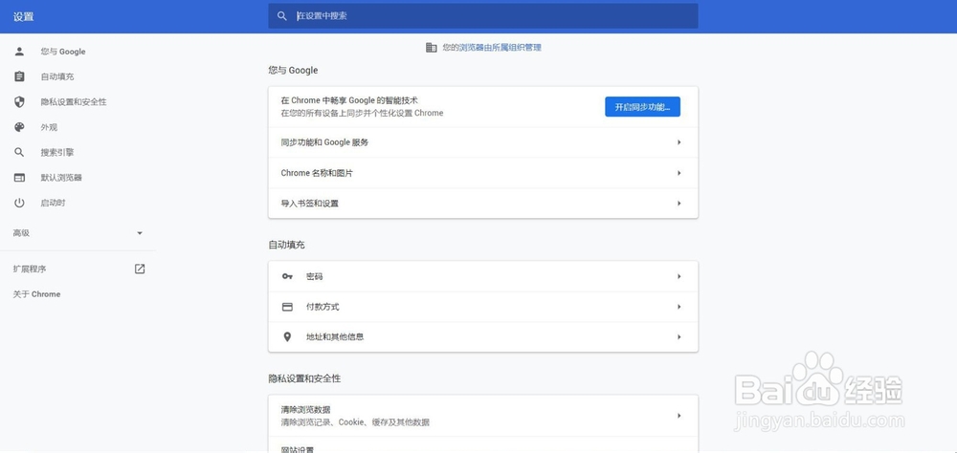
Task: Click the magnifier icon beside 搜索引擎
Action: (x=19, y=152)
